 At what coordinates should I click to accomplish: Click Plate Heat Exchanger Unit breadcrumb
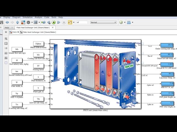point(39,32)
